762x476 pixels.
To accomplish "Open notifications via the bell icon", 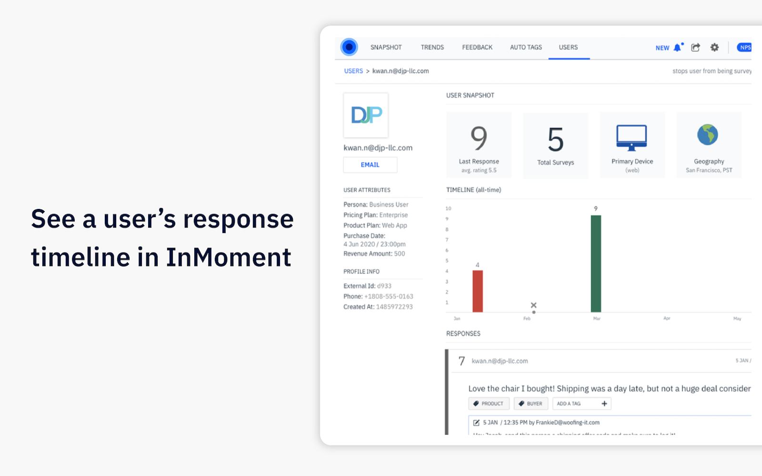I will (677, 48).
